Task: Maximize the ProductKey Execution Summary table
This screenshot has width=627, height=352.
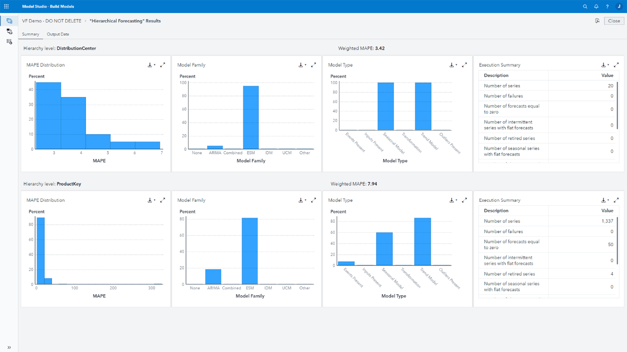Action: pos(616,200)
